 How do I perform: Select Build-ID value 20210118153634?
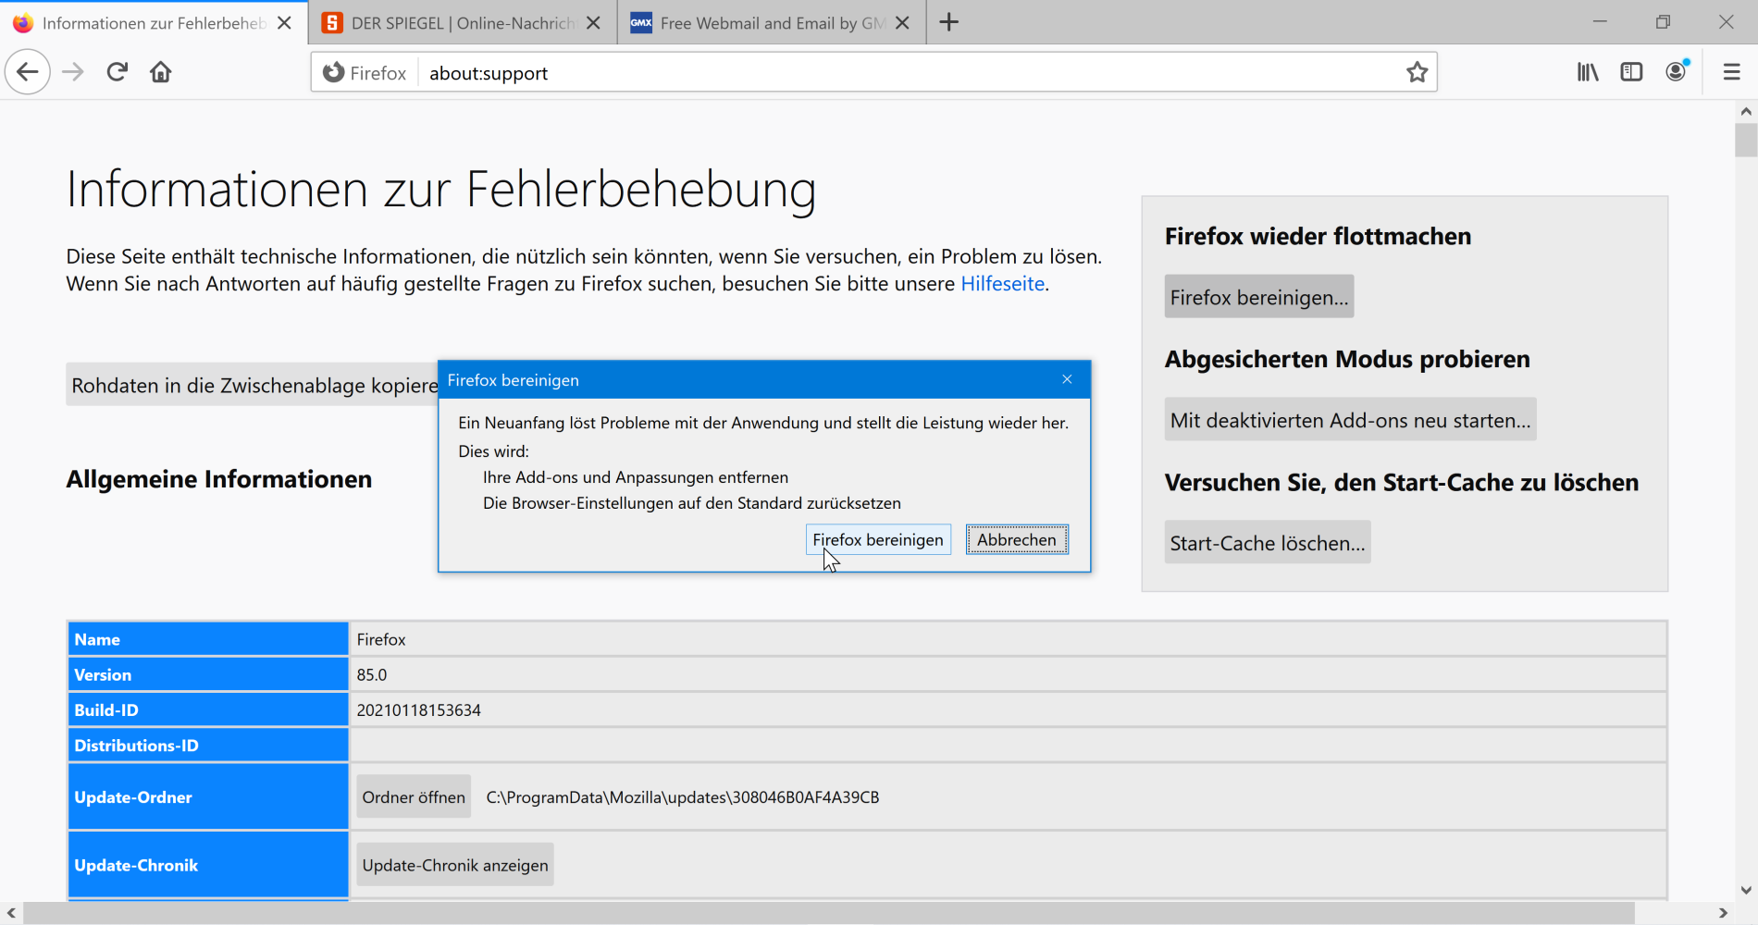click(x=419, y=710)
